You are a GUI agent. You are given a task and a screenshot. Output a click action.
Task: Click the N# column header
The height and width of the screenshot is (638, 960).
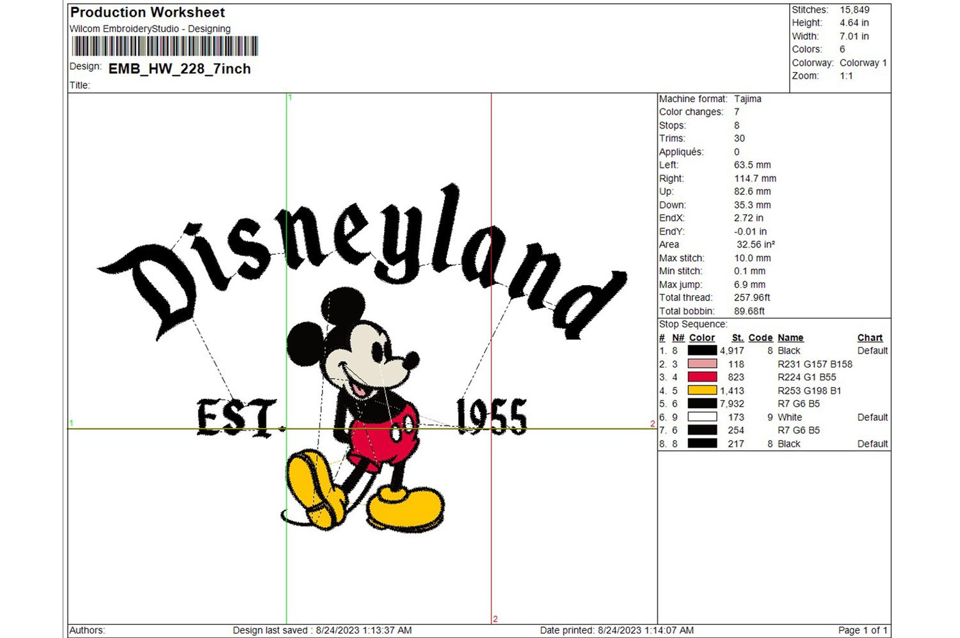(x=678, y=338)
